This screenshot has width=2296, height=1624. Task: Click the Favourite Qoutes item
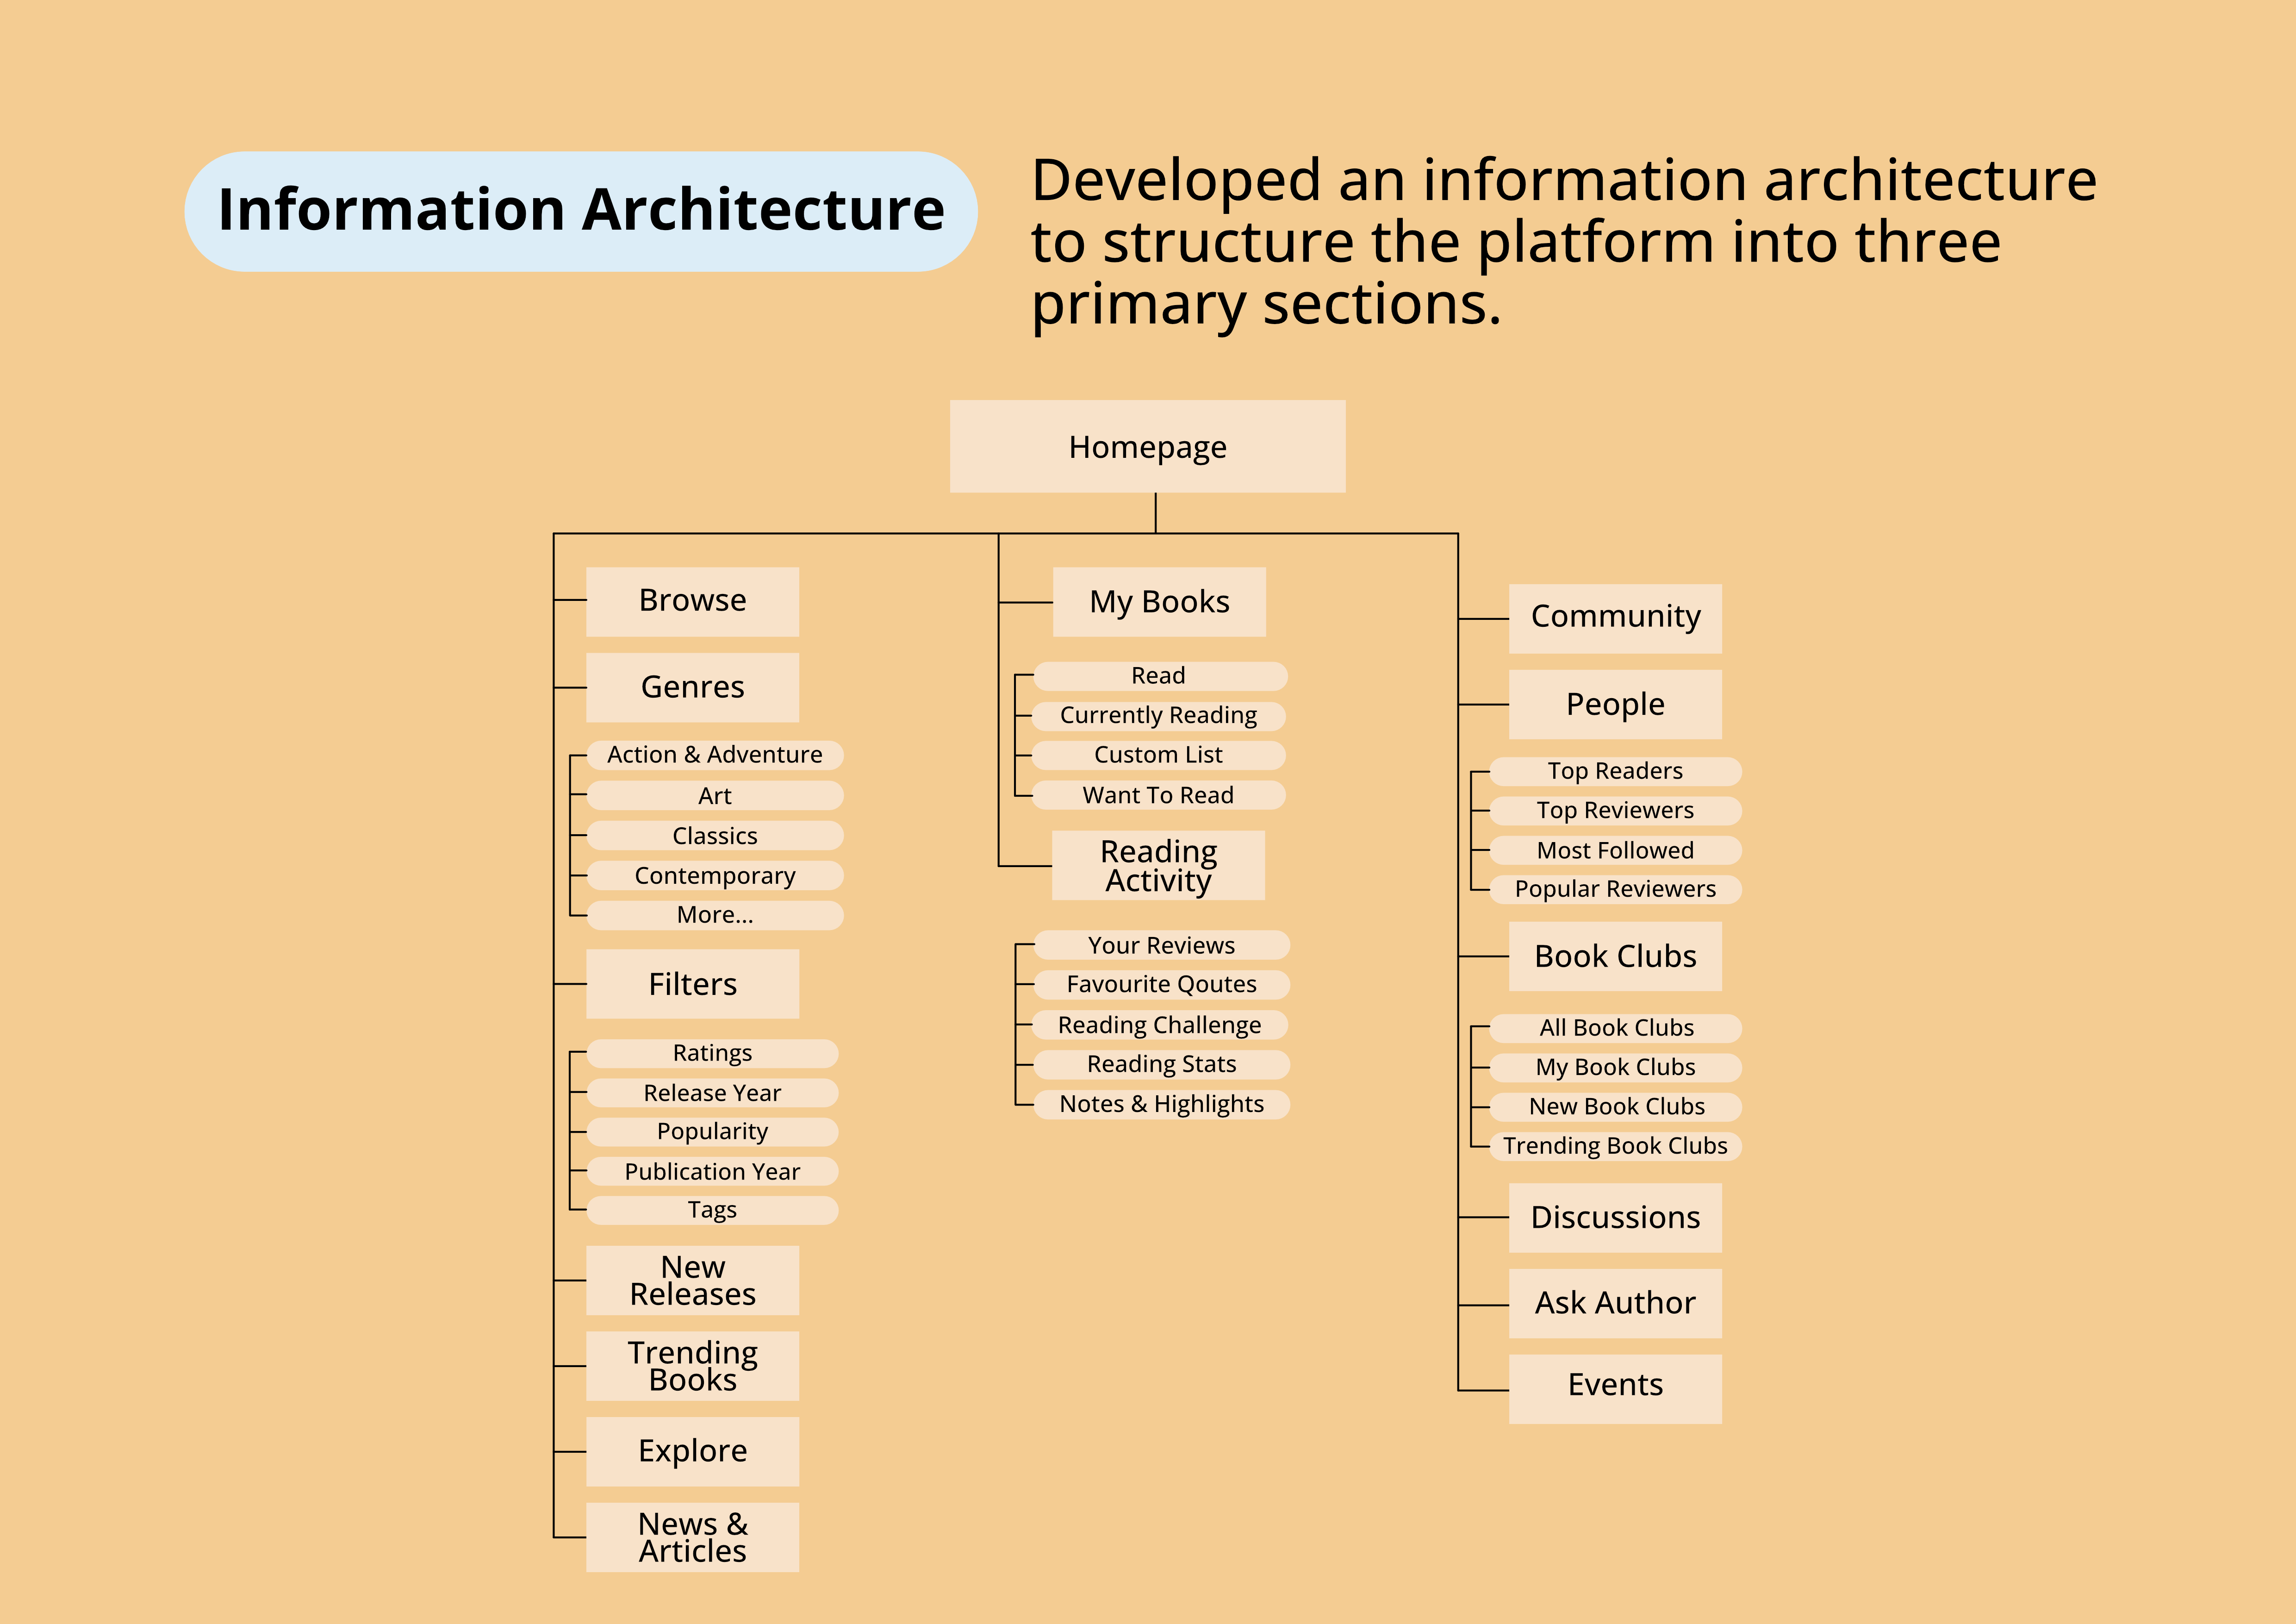click(1161, 984)
